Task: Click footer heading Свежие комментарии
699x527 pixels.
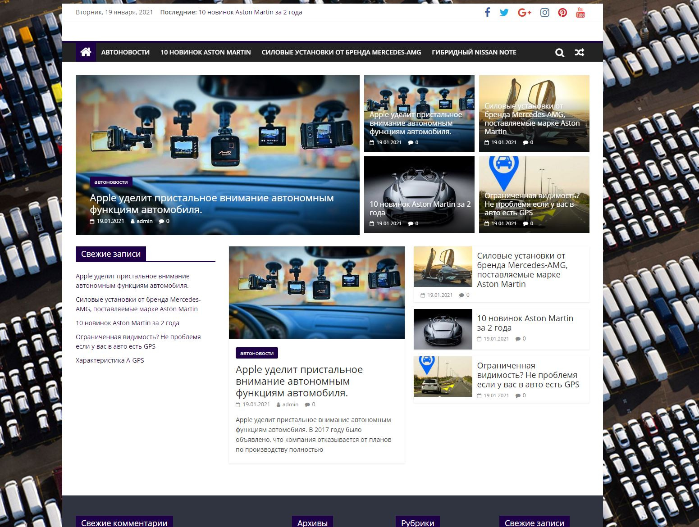Action: (124, 522)
